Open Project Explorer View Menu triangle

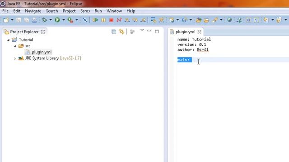tap(142, 30)
